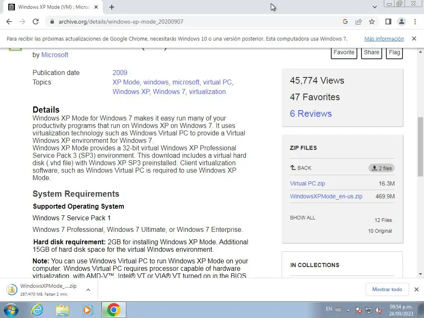The width and height of the screenshot is (424, 318).
Task: Open the Action Center flag icon
Action: [x=359, y=310]
